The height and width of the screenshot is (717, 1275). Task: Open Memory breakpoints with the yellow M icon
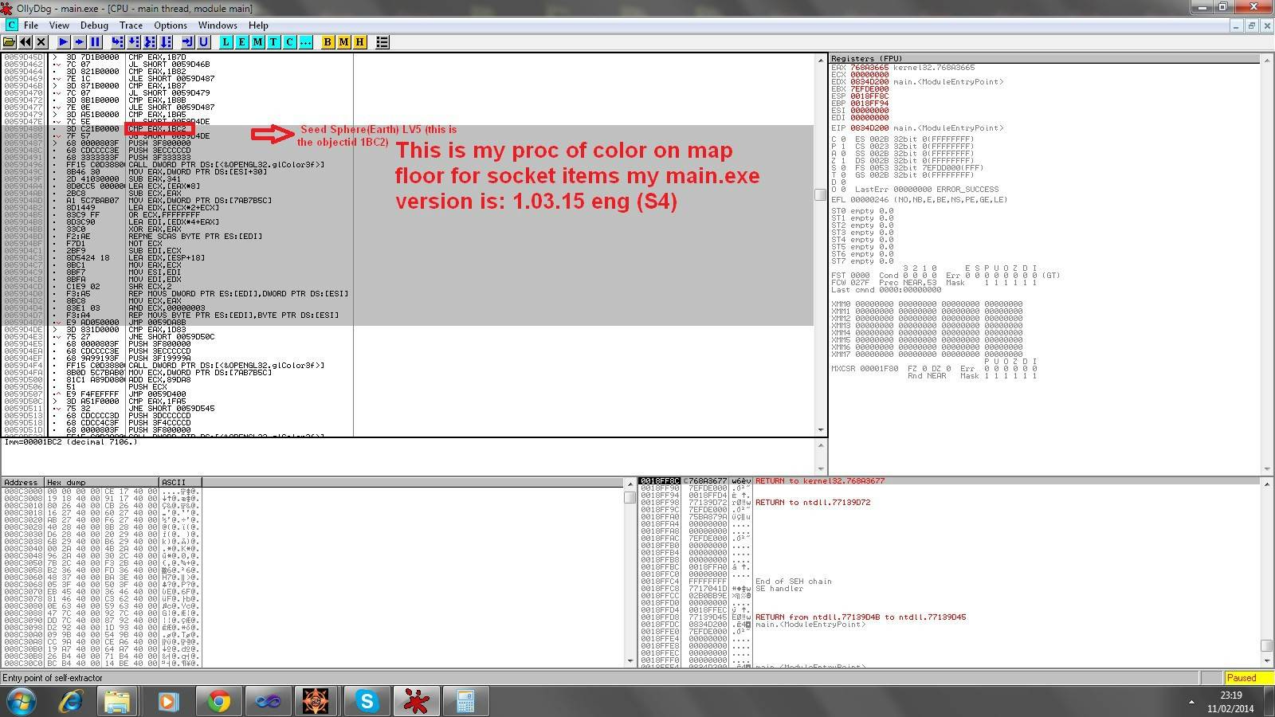343,41
